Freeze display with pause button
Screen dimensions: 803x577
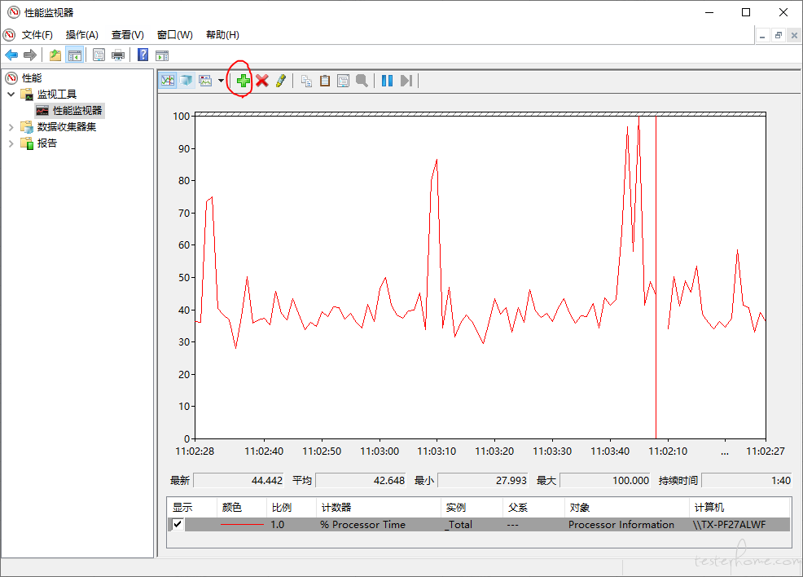[387, 81]
